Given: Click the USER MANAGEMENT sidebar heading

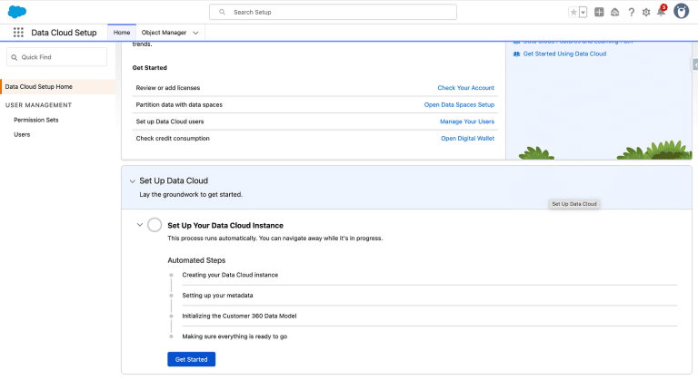Looking at the screenshot, I should [38, 105].
